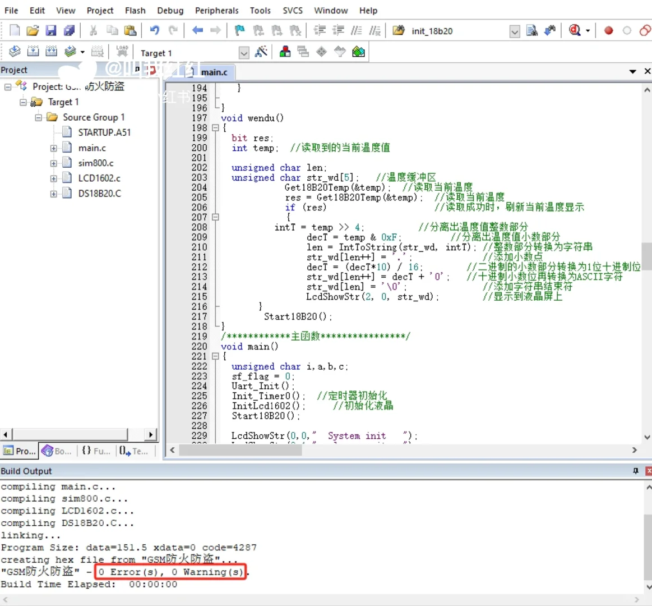This screenshot has width=652, height=606.
Task: Open the editor tab list dropdown arrow
Action: (632, 72)
